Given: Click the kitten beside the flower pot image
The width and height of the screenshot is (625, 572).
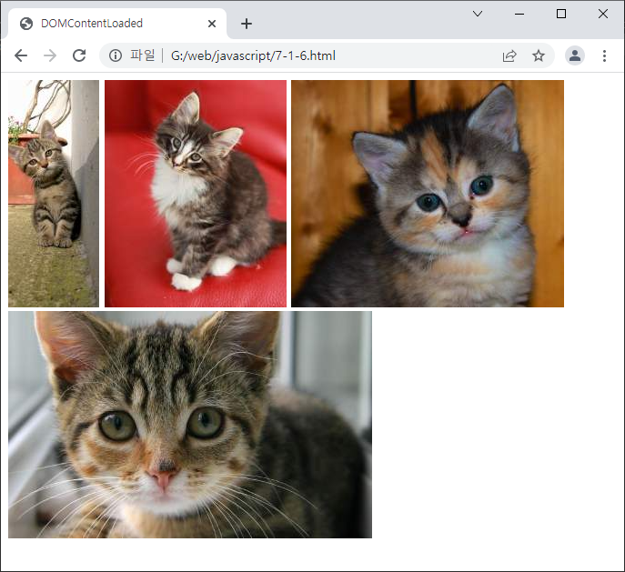Looking at the screenshot, I should click(54, 194).
